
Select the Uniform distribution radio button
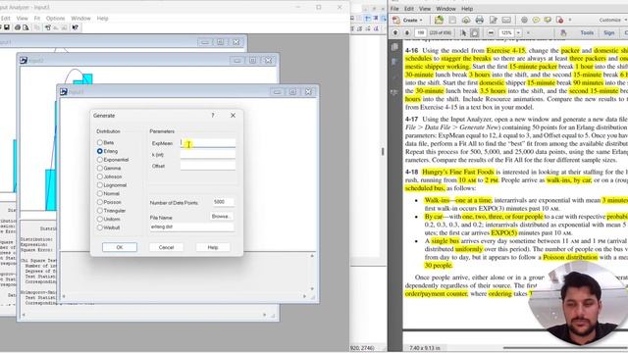tap(100, 219)
